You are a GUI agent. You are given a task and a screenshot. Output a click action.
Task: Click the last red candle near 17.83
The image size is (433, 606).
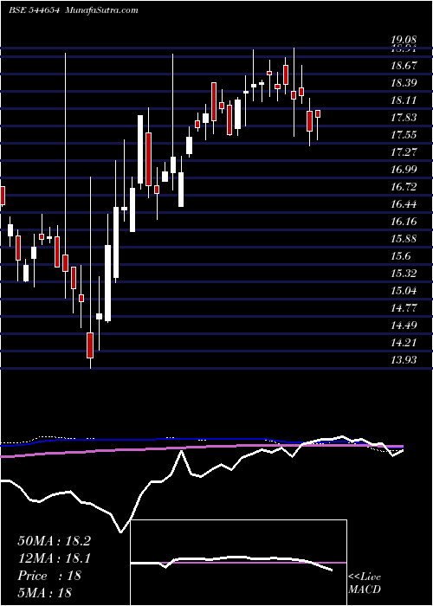pos(318,113)
